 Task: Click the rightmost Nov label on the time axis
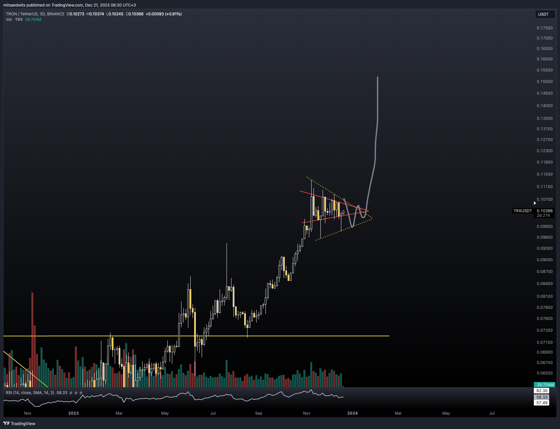[x=307, y=413]
